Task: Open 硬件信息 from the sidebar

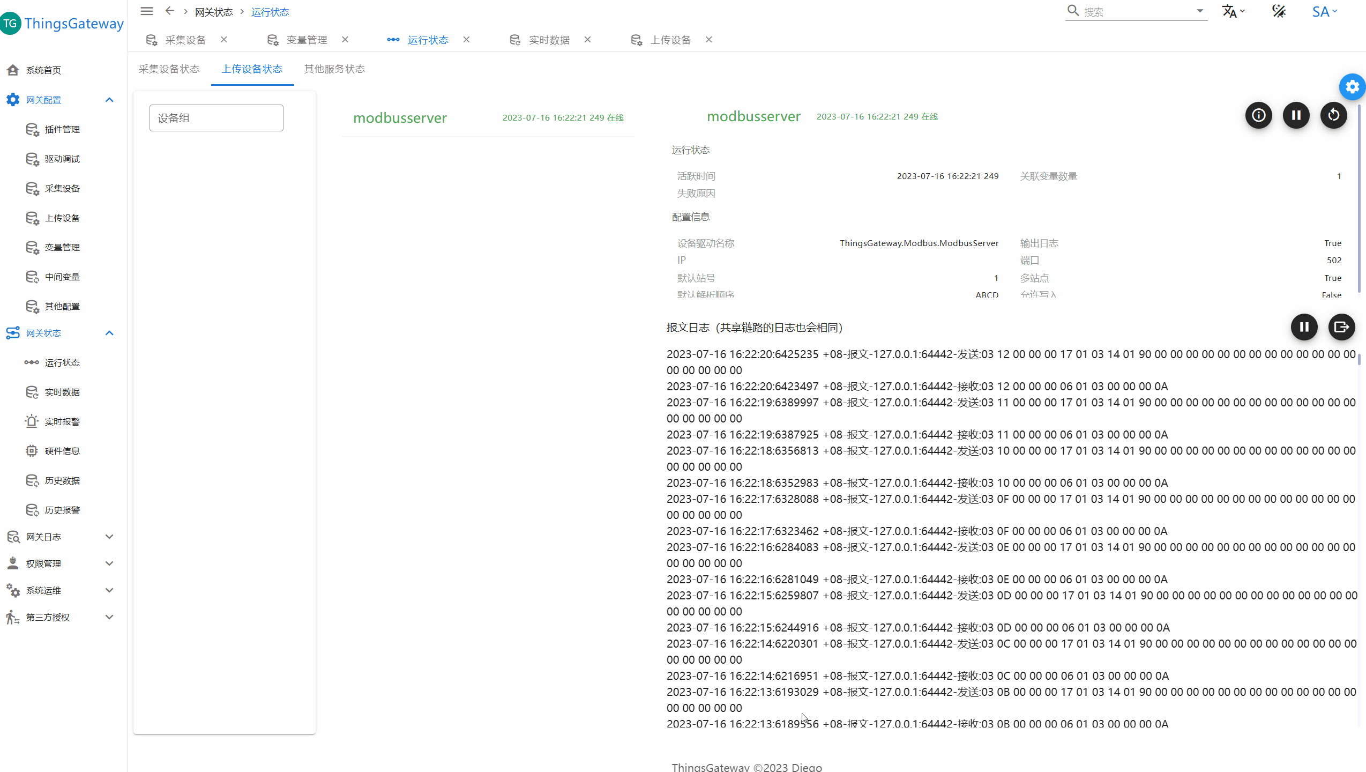Action: 62,451
